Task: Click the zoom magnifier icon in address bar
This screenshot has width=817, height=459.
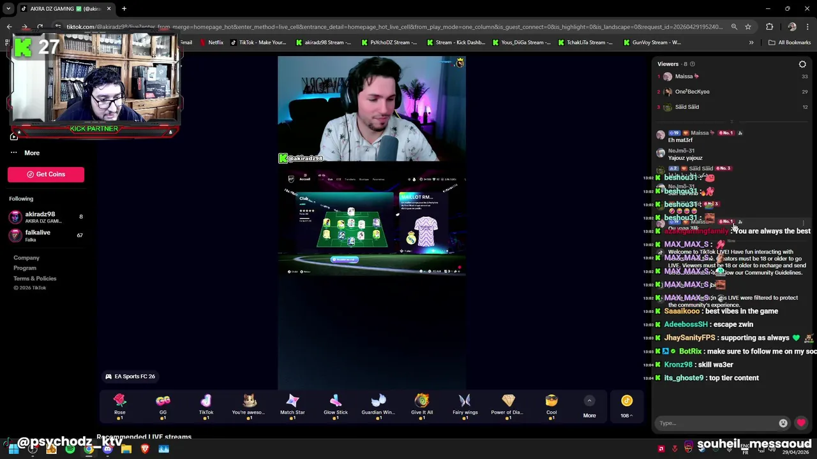Action: coord(734,27)
